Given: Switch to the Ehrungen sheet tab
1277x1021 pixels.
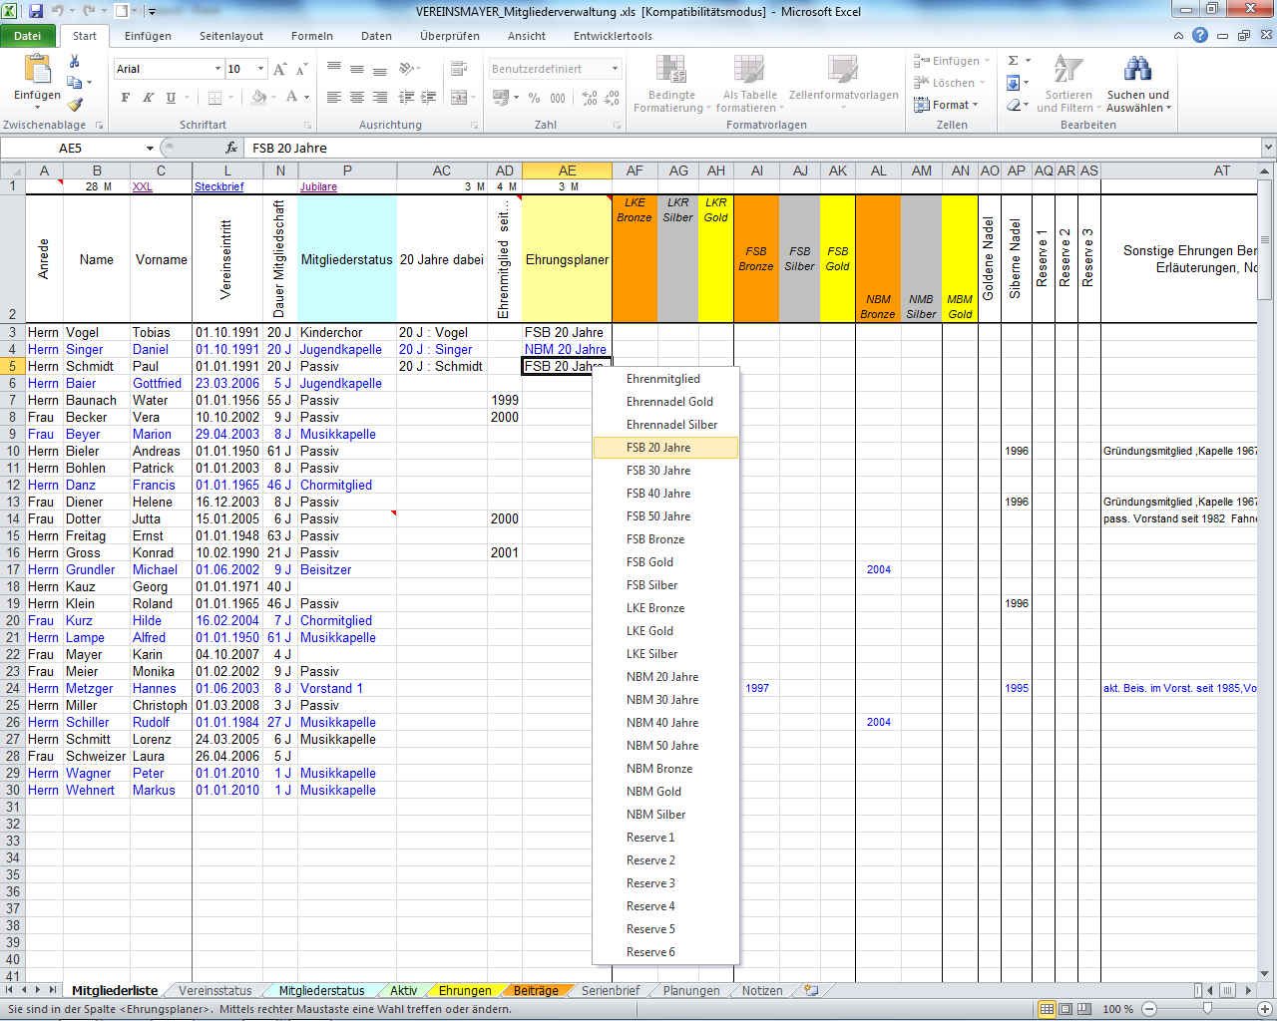Looking at the screenshot, I should point(465,991).
